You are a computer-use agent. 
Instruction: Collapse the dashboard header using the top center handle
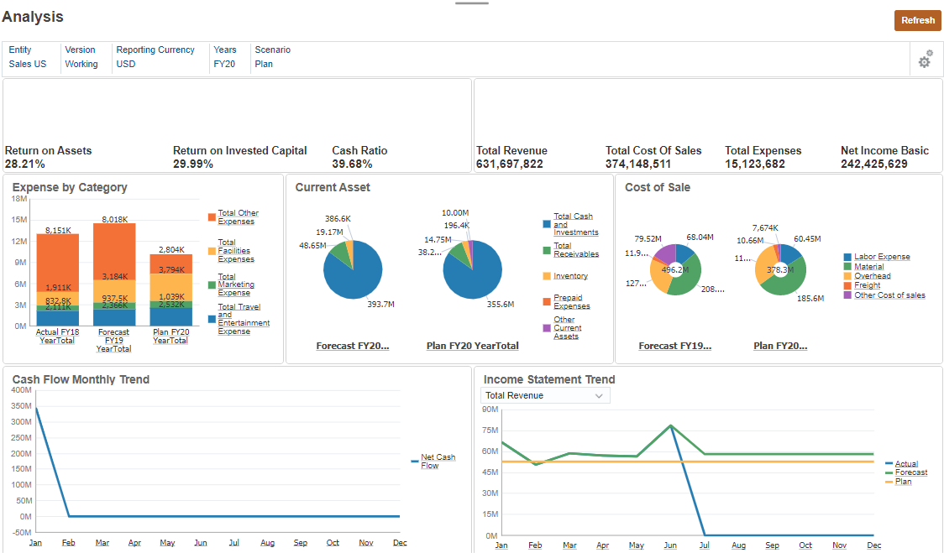[471, 3]
